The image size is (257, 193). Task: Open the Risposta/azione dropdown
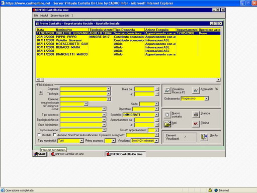104,130
